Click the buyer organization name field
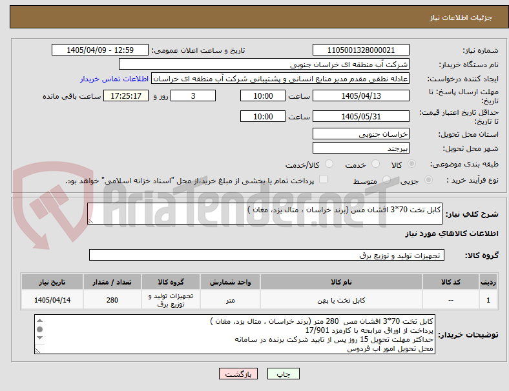 [x=264, y=64]
